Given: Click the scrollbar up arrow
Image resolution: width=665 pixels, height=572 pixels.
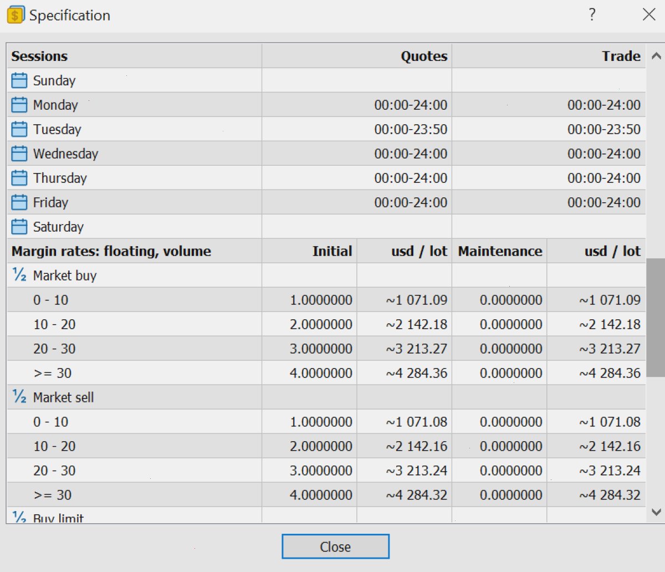Looking at the screenshot, I should (656, 56).
